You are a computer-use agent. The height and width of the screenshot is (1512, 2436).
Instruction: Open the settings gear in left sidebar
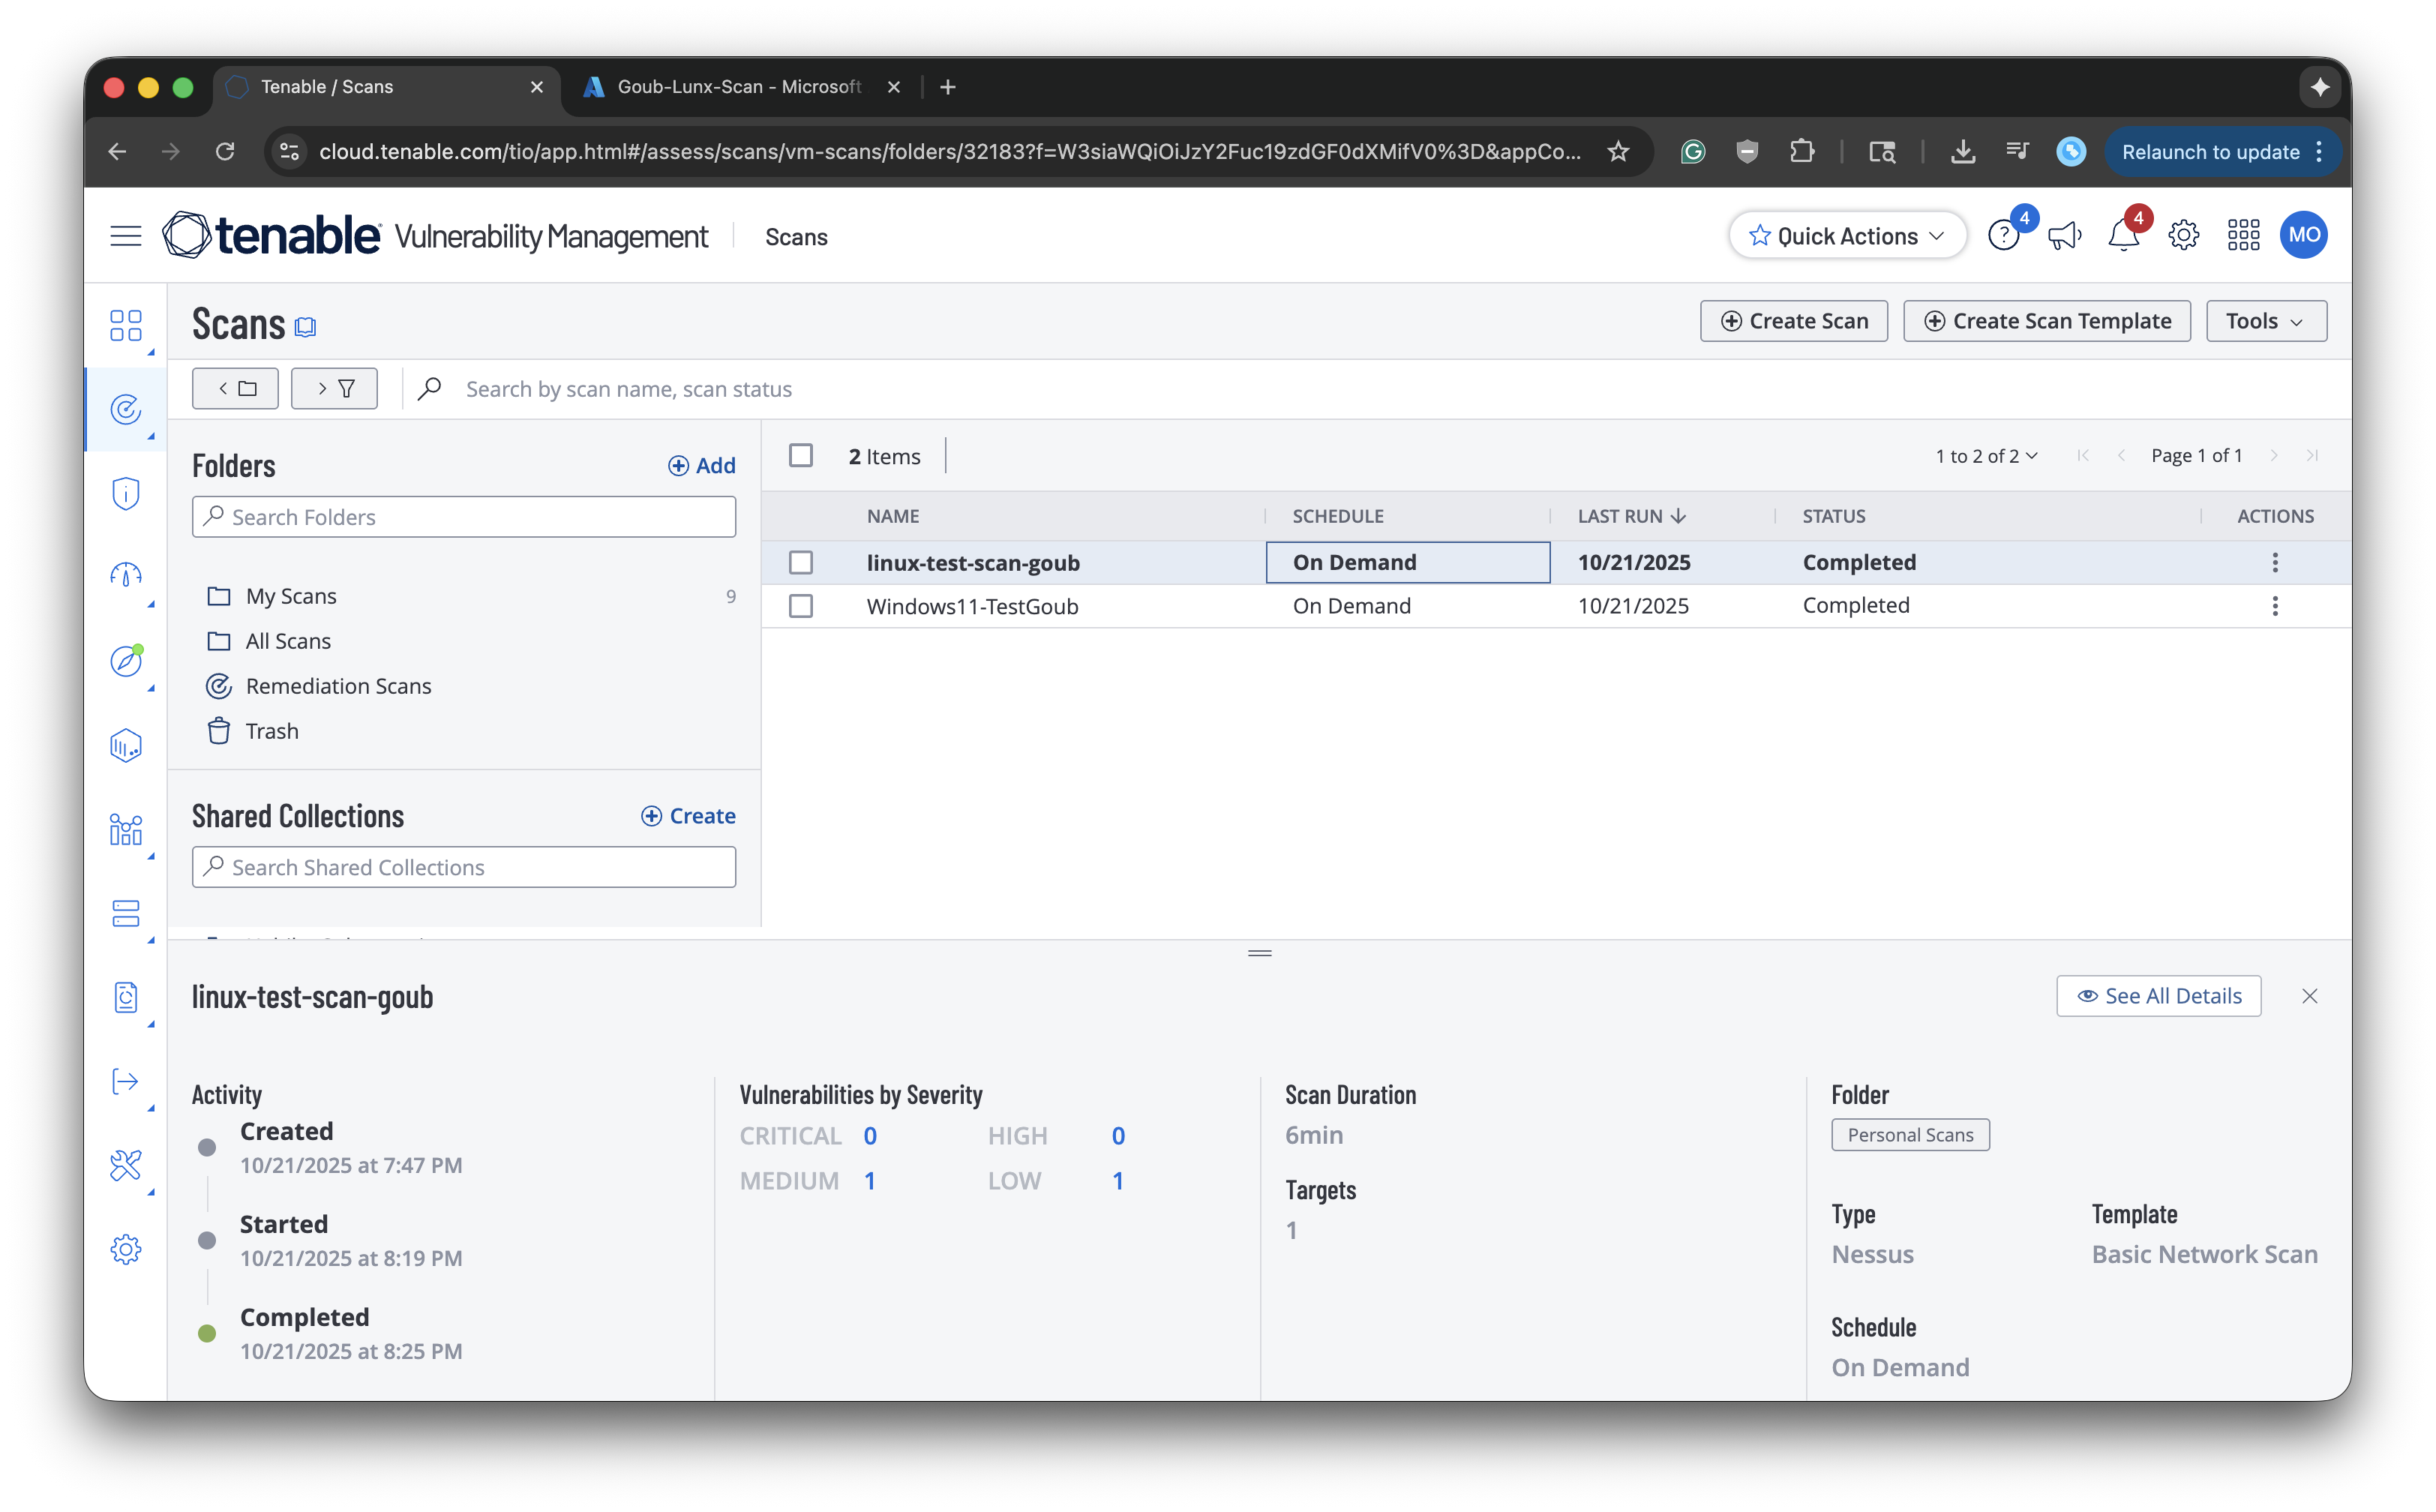pyautogui.click(x=125, y=1249)
